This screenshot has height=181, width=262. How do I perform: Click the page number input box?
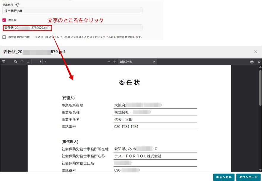click(x=37, y=62)
